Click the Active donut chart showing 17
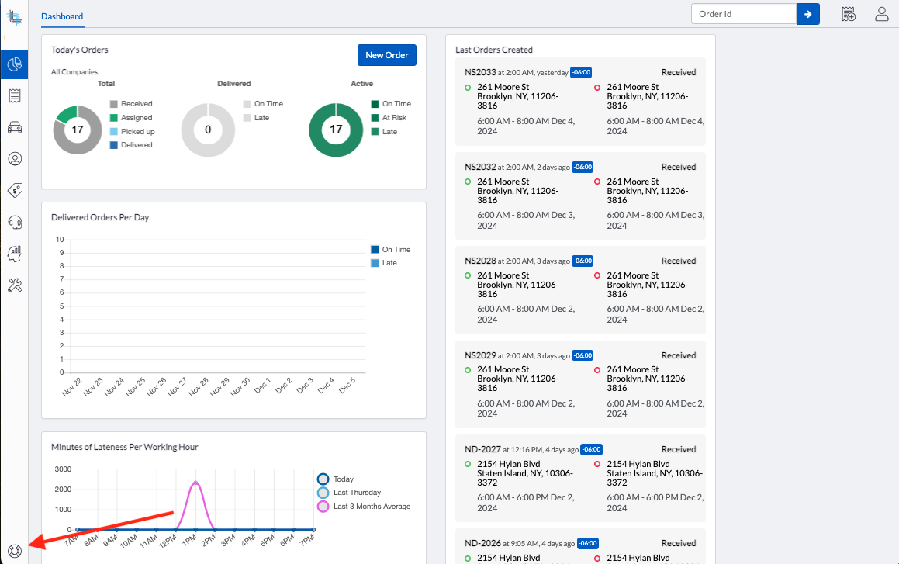Image resolution: width=899 pixels, height=564 pixels. (x=336, y=130)
